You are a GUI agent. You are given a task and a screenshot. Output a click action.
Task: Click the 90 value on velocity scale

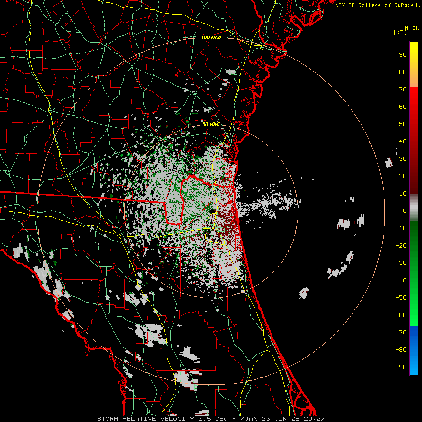click(403, 55)
